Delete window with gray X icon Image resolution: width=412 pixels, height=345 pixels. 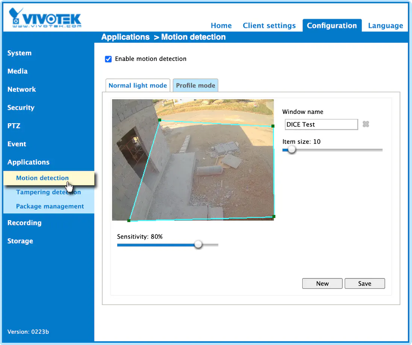click(366, 124)
